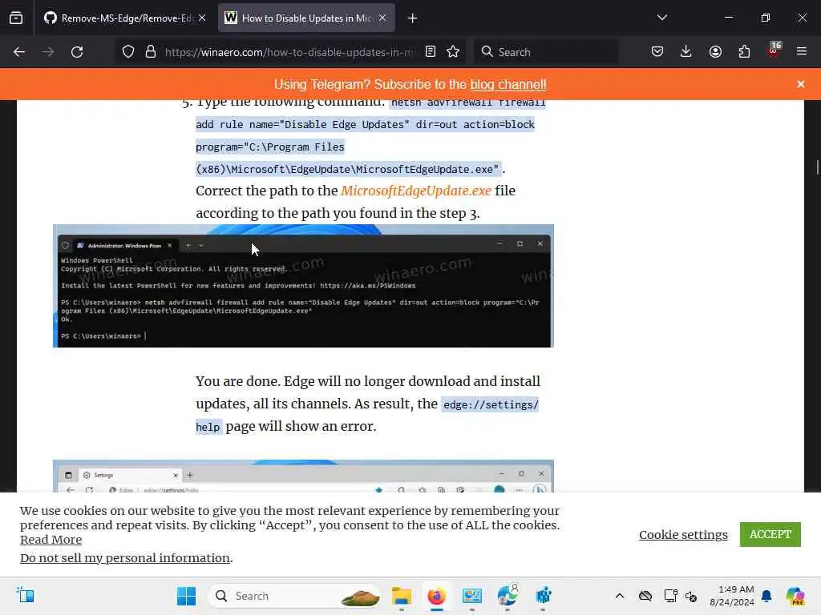Expand the list all tabs chevron
The width and height of the screenshot is (821, 615).
tap(661, 18)
